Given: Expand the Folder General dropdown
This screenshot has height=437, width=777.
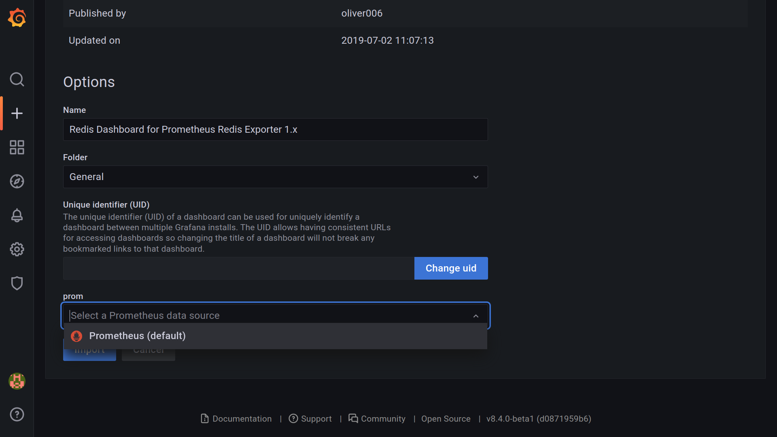Looking at the screenshot, I should point(275,176).
